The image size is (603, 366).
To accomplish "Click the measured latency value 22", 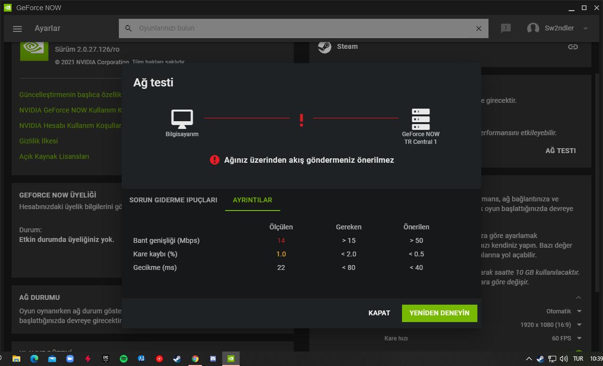I will click(281, 267).
